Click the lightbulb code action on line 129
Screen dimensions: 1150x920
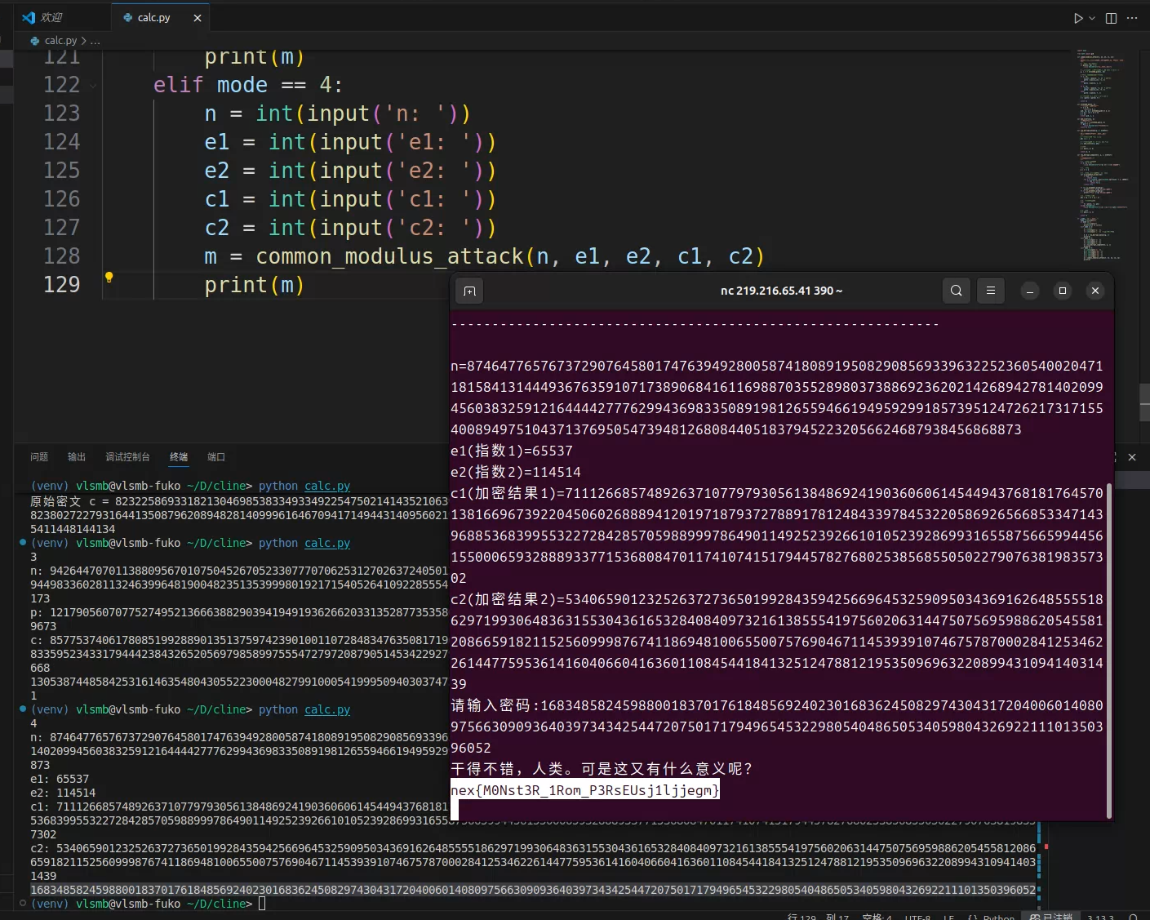(x=109, y=278)
